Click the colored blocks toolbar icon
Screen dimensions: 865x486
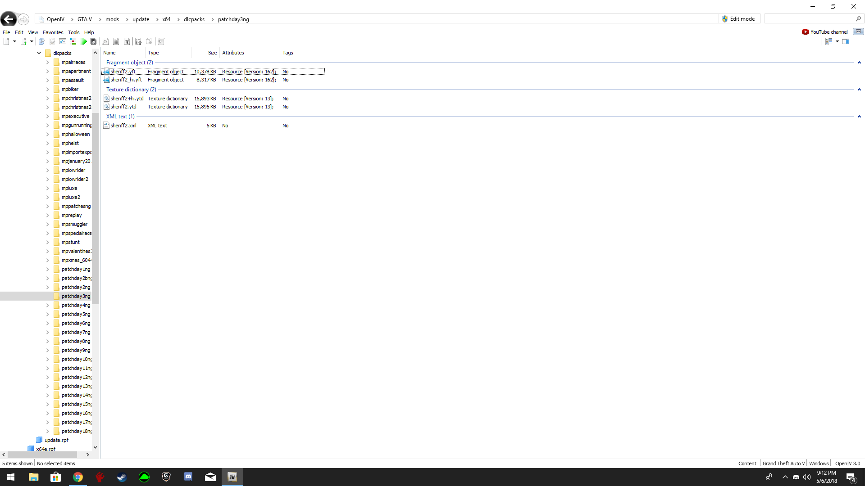pyautogui.click(x=73, y=41)
